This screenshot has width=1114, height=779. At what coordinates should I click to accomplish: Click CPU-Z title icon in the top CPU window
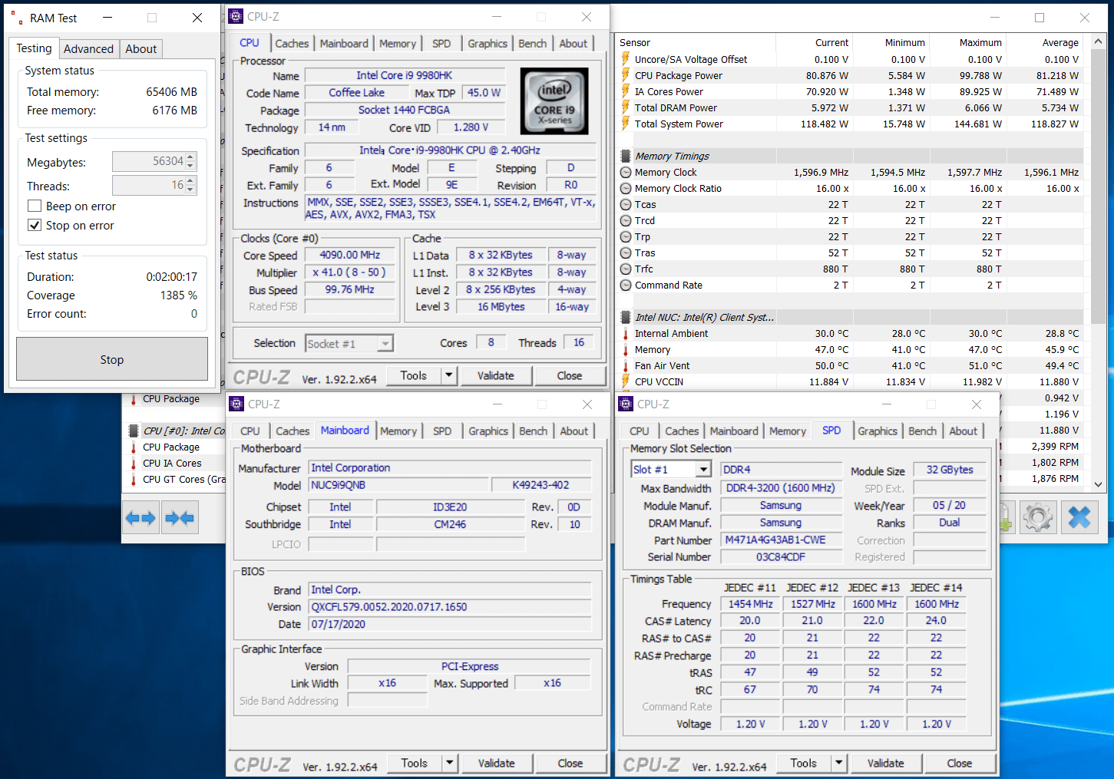(236, 16)
